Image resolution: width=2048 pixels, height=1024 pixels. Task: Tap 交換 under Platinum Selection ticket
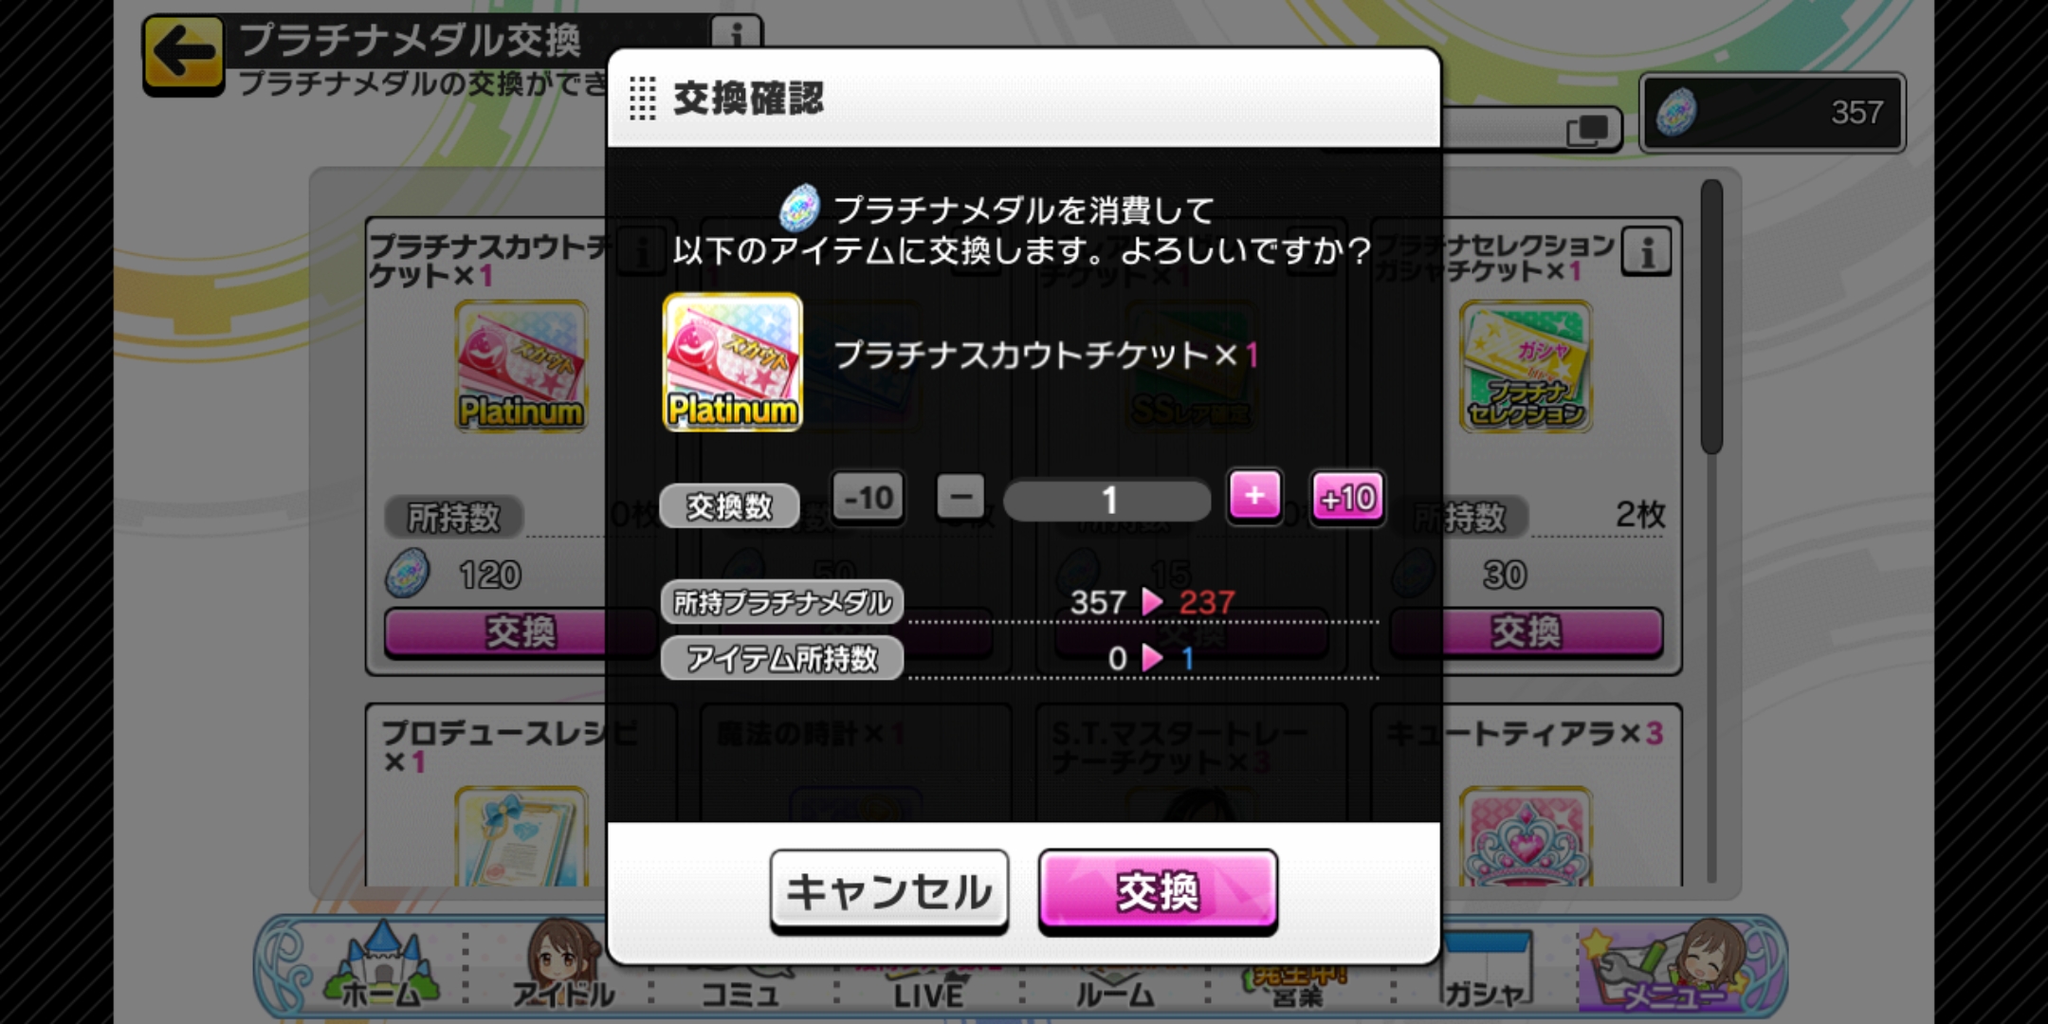(x=1526, y=631)
